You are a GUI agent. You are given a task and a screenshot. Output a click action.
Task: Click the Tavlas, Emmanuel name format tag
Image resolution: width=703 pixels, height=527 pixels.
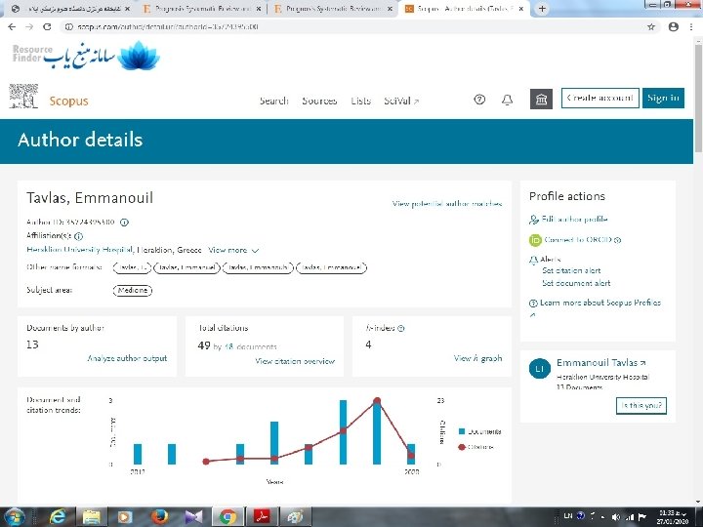tap(186, 267)
